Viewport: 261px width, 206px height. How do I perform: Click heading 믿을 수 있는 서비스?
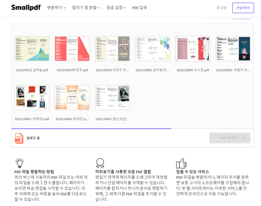coord(193,172)
